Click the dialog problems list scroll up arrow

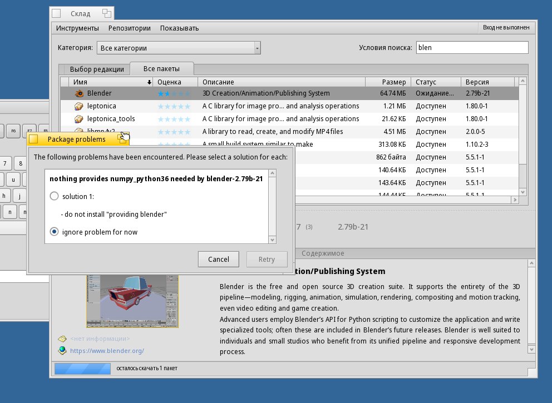(x=272, y=173)
